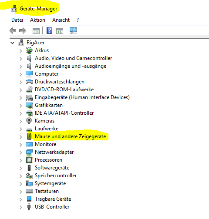Open the Ansicht menu

pyautogui.click(x=61, y=20)
